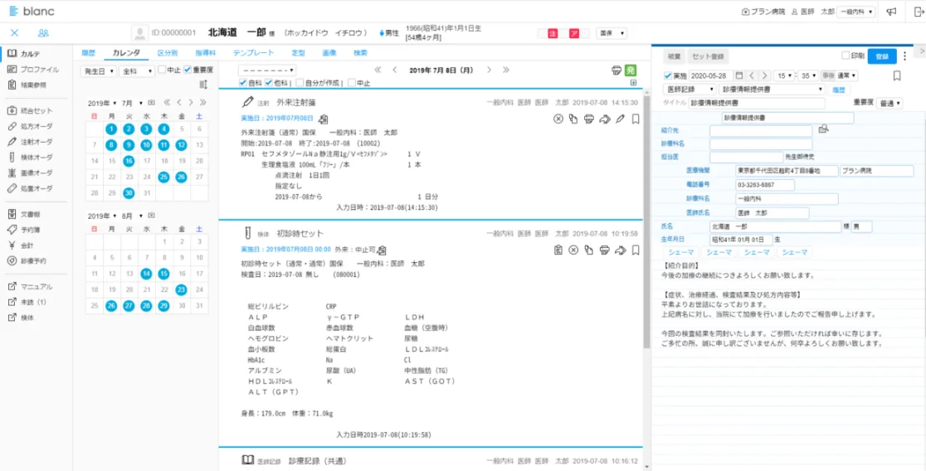Open the three-dot menu next to 登録
This screenshot has width=926, height=471.
click(904, 56)
